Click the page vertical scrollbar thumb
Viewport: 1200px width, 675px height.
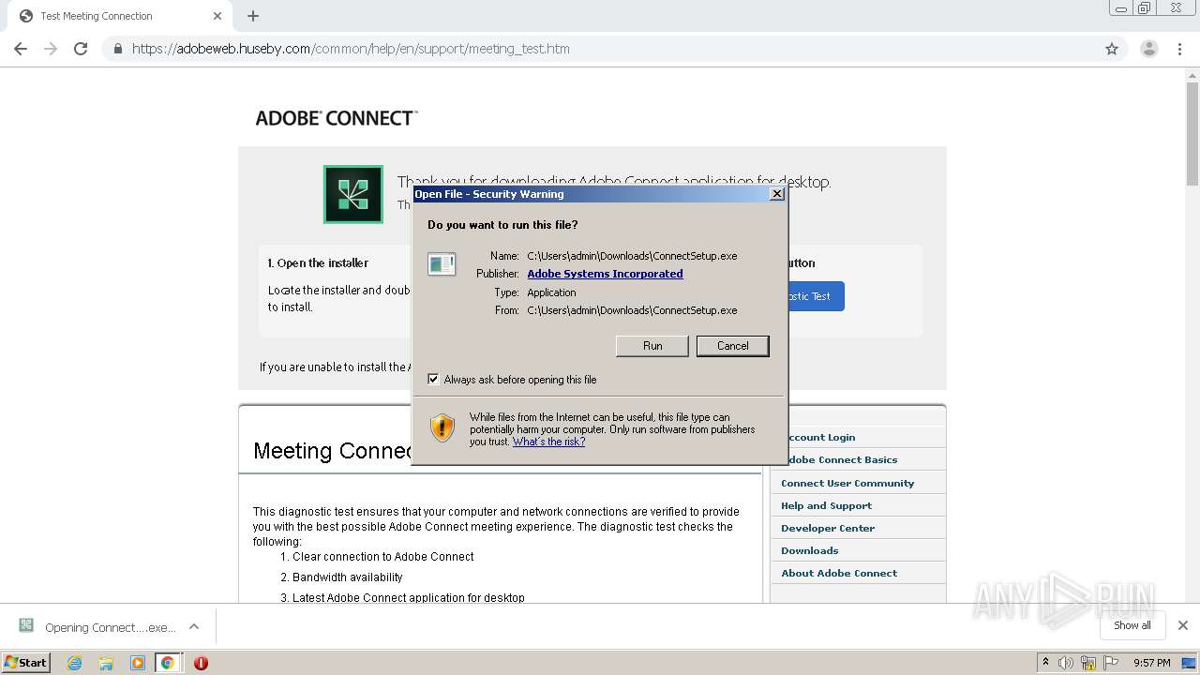(1192, 134)
